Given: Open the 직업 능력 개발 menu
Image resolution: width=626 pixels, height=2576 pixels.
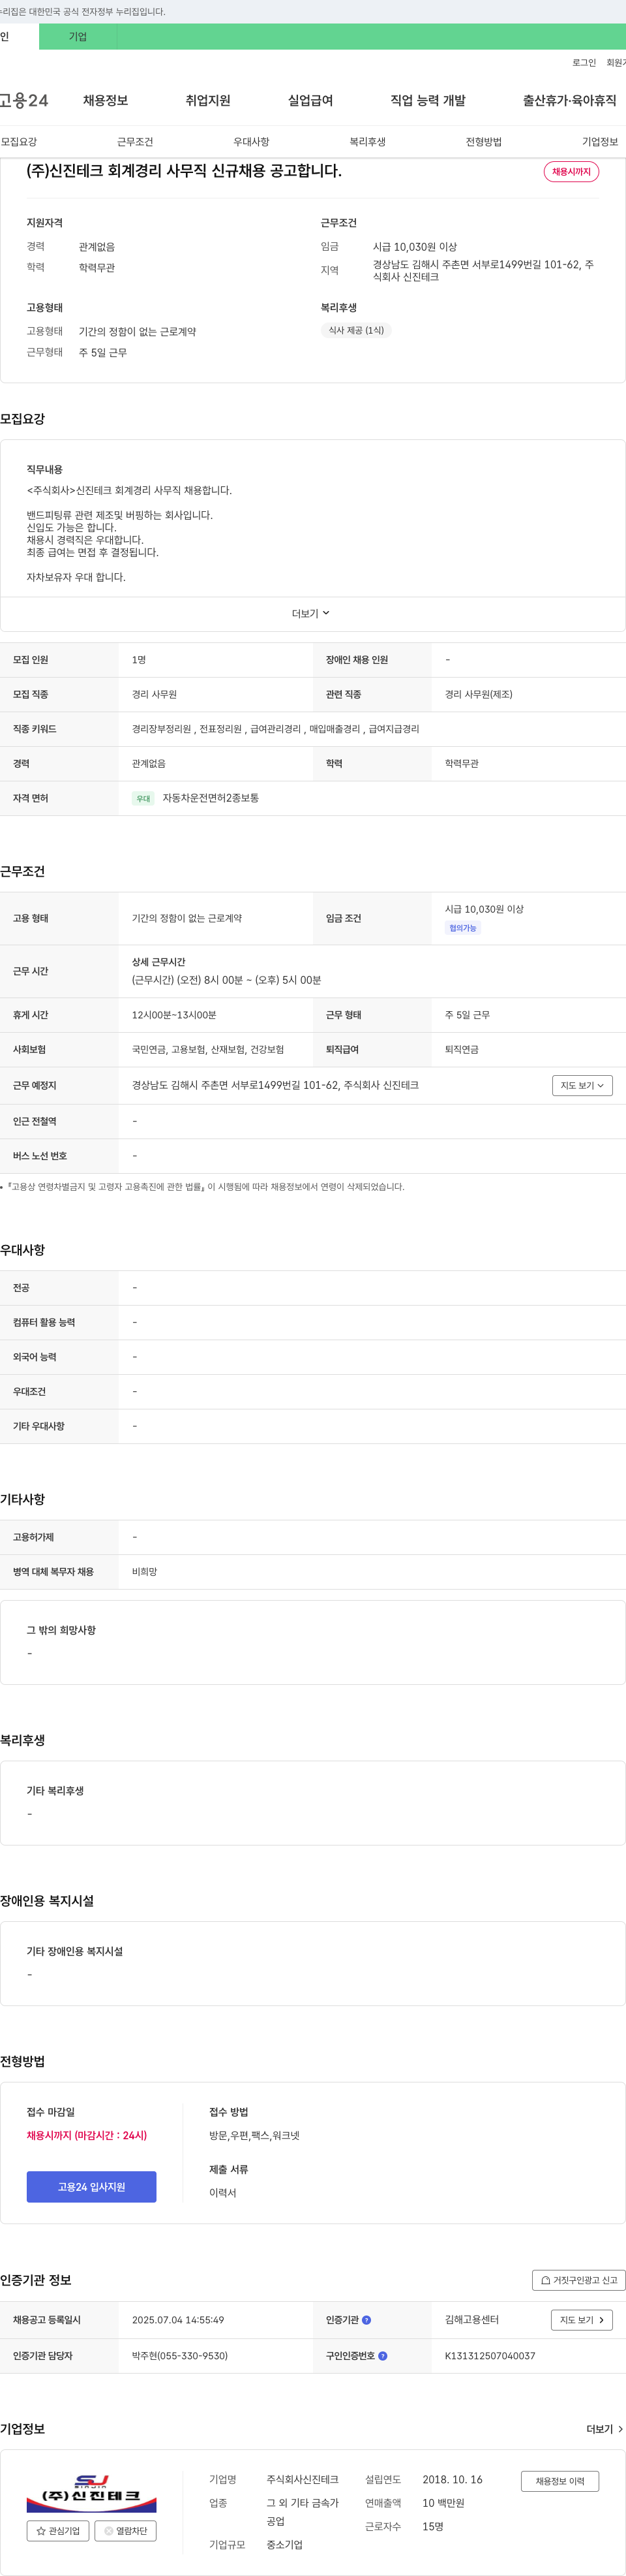Looking at the screenshot, I should pyautogui.click(x=427, y=100).
